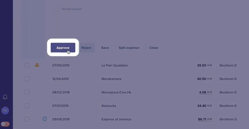Open the Starbucks expense row
The image size is (249, 129).
point(131,106)
